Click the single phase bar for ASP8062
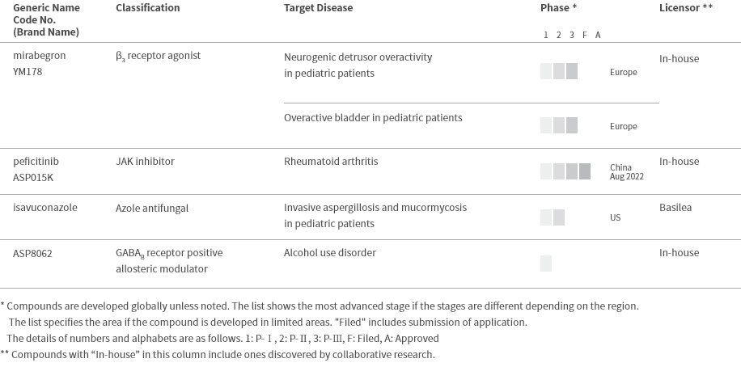The height and width of the screenshot is (367, 741). point(546,263)
